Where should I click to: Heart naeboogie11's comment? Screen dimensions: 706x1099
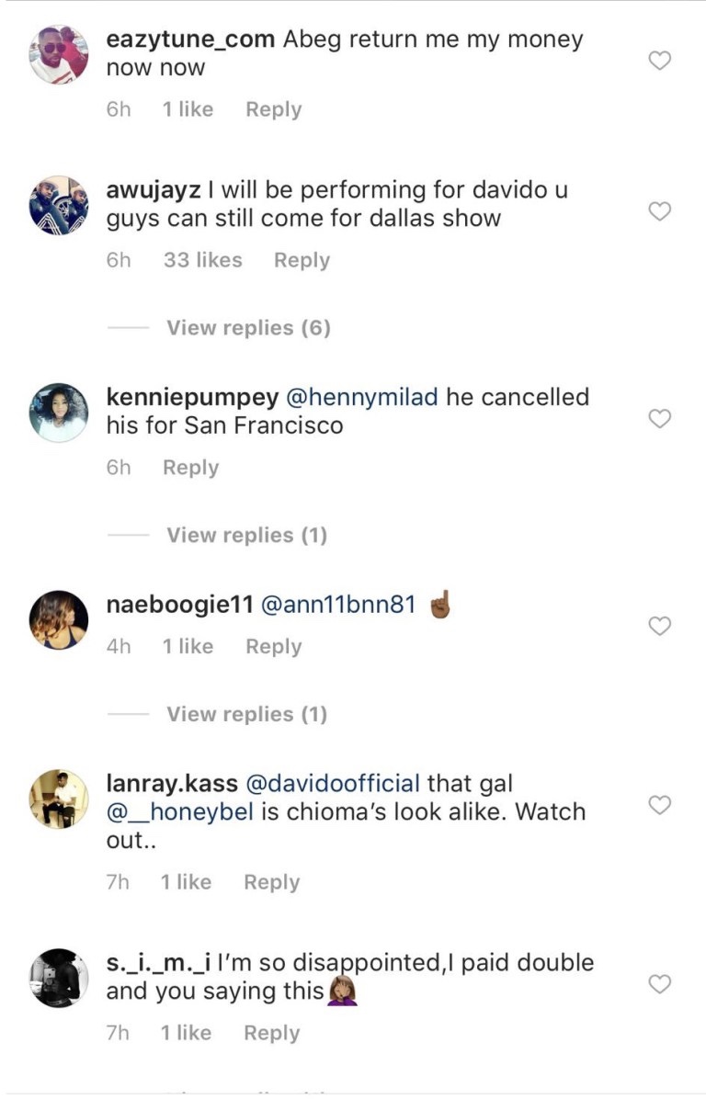pyautogui.click(x=660, y=626)
